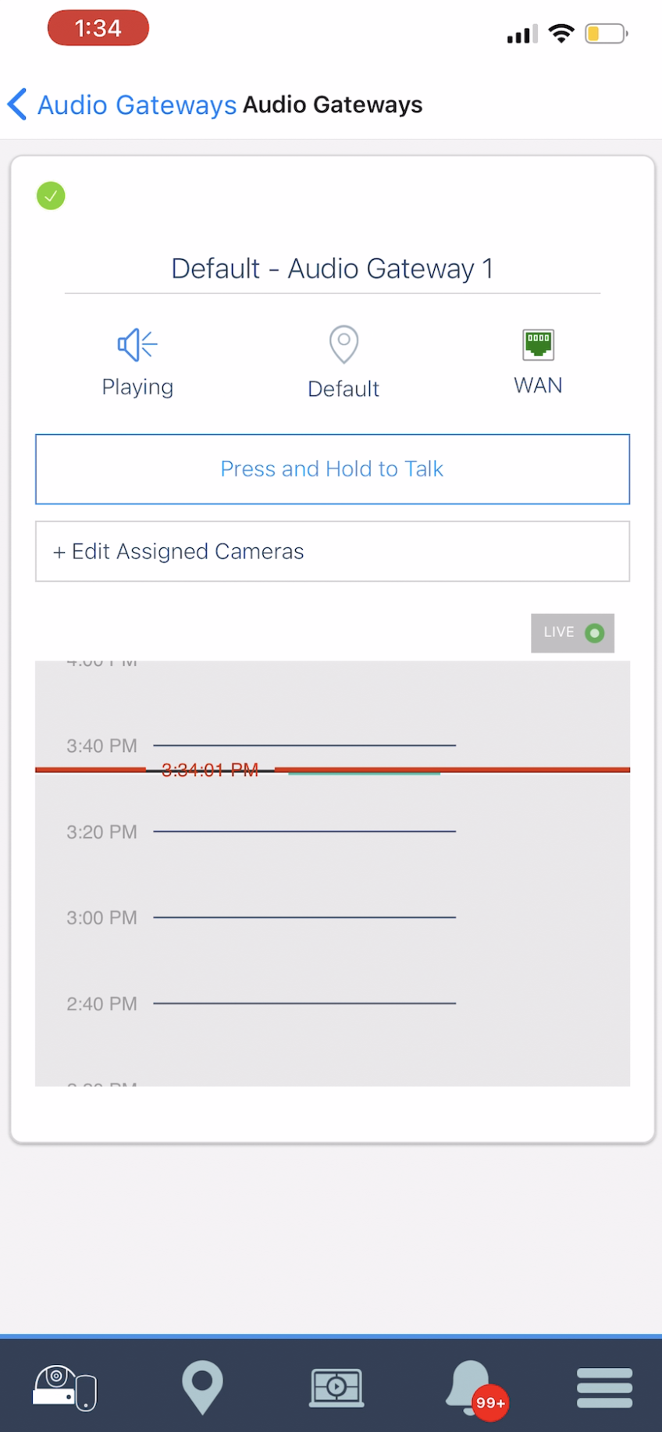This screenshot has height=1432, width=662.
Task: Tap the Default - Audio Gateway 1 heading
Action: point(332,268)
